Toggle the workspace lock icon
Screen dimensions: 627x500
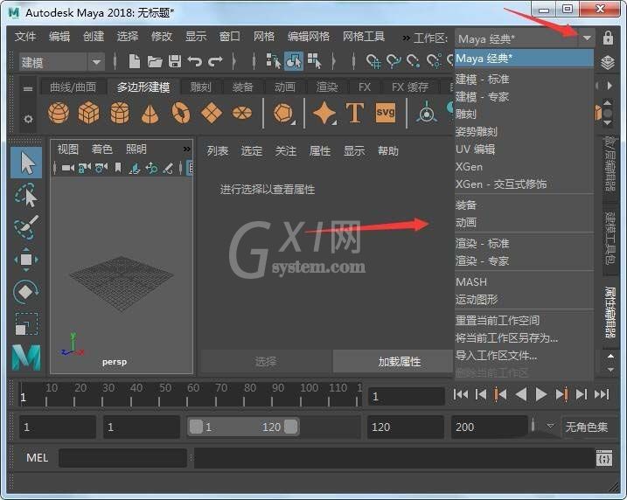click(608, 38)
